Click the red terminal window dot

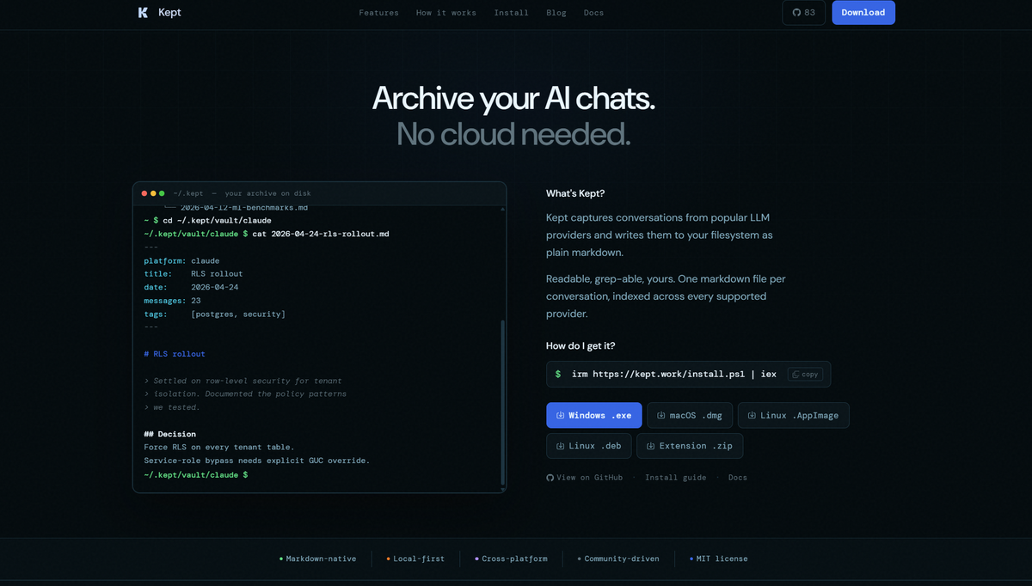144,193
